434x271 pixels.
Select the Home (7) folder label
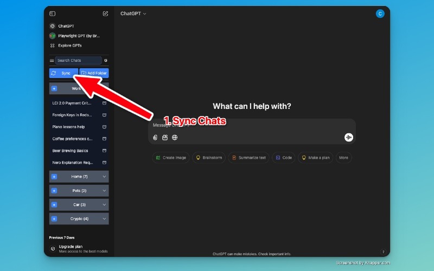point(79,177)
